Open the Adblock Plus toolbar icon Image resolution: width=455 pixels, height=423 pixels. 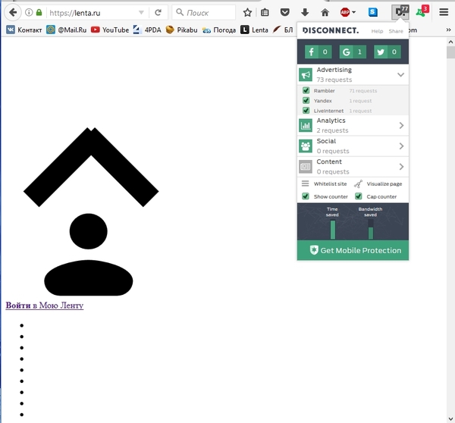coord(347,13)
